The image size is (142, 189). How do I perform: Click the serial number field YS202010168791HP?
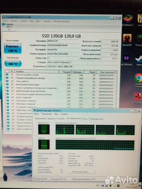click(x=63, y=45)
